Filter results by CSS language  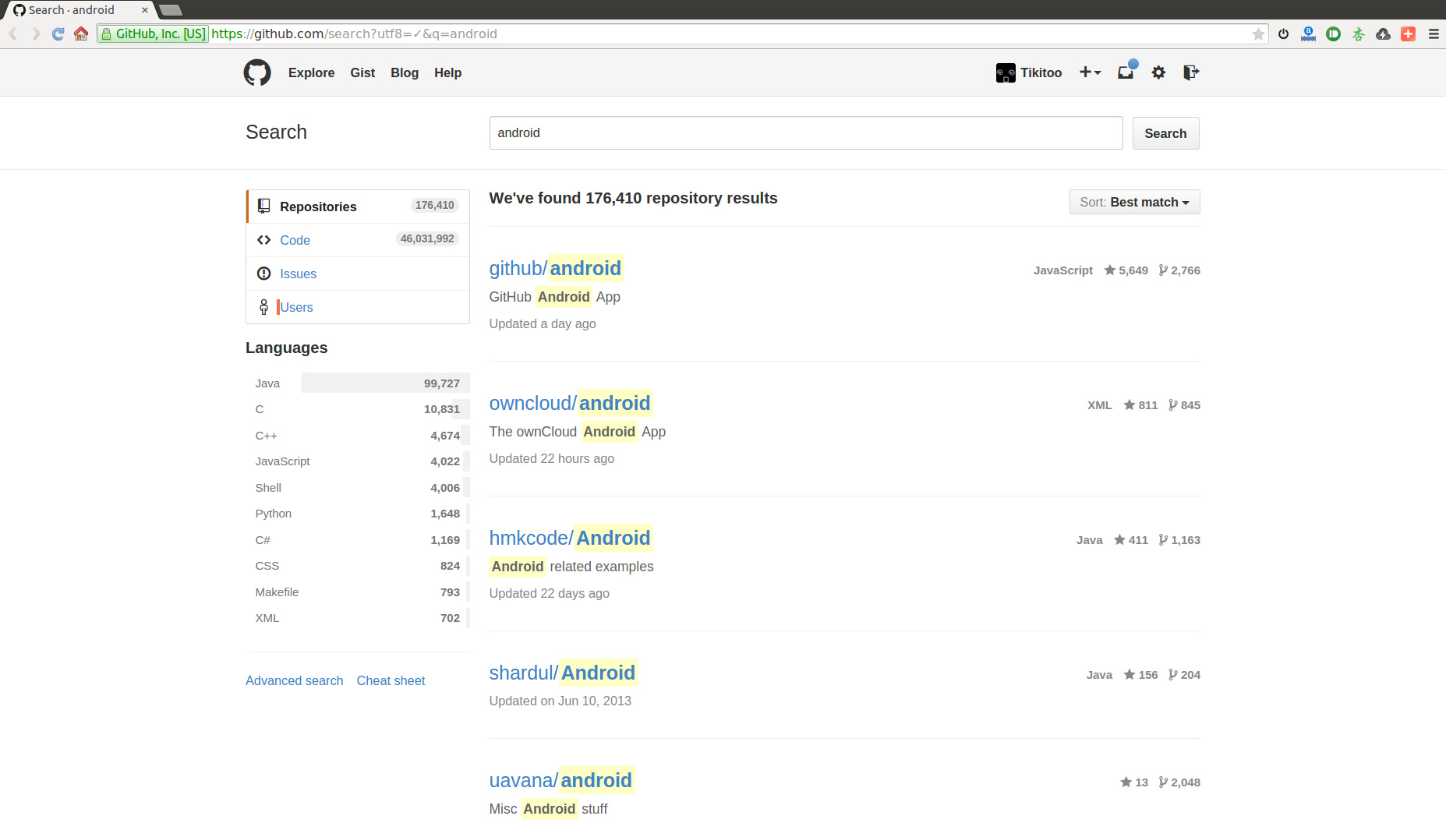358,566
